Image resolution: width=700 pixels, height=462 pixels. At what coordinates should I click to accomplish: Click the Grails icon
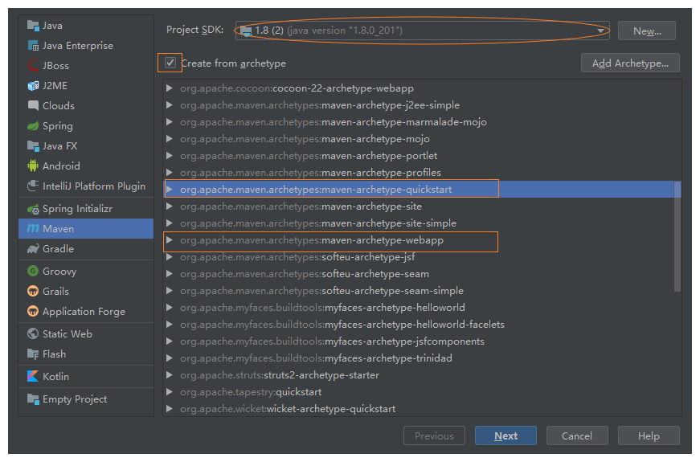click(33, 292)
